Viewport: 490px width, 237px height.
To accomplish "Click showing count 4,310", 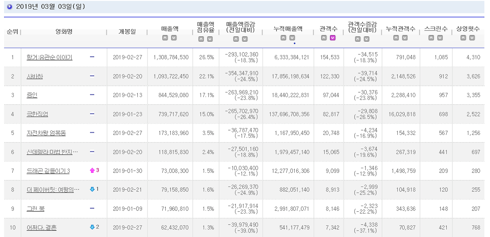I will point(473,57).
